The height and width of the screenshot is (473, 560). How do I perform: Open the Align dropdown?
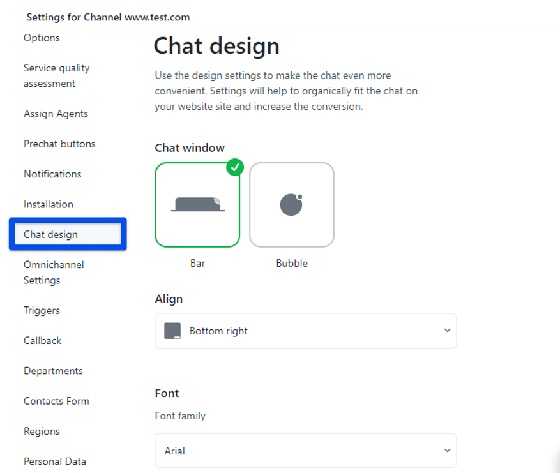(x=305, y=331)
